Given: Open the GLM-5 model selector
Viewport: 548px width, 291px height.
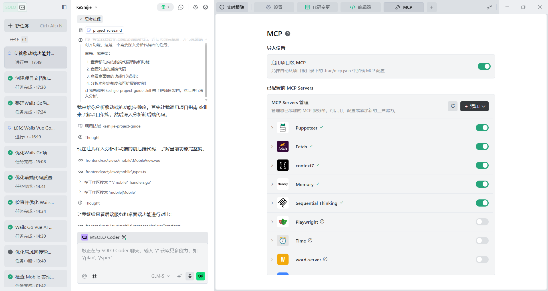Looking at the screenshot, I should [x=160, y=276].
